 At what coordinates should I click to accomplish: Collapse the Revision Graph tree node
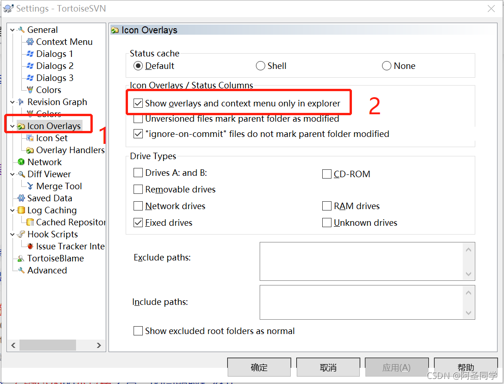(x=13, y=102)
